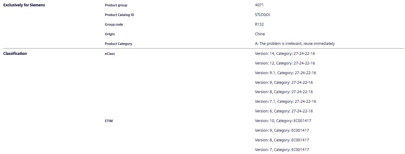
Task: Click the eClass Version 14 entry
Action: [285, 54]
